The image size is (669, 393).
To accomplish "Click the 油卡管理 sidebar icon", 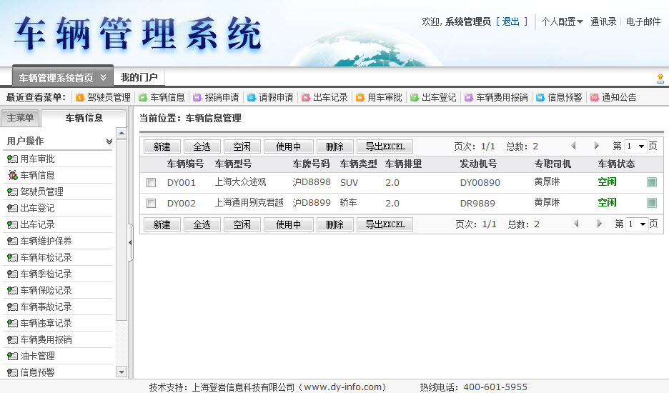I will (x=12, y=356).
